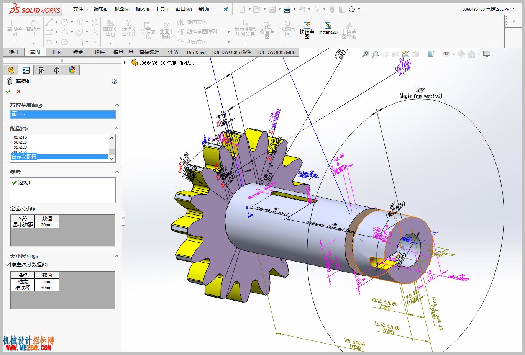Click the Convert Entities (转换实体引用) tool
Screen dimensions: 525x355
coord(129,28)
